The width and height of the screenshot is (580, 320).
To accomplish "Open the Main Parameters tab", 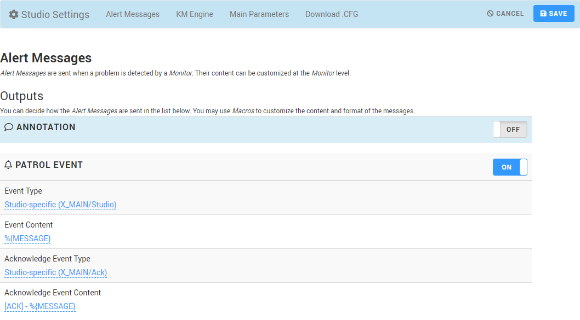I will pyautogui.click(x=259, y=14).
